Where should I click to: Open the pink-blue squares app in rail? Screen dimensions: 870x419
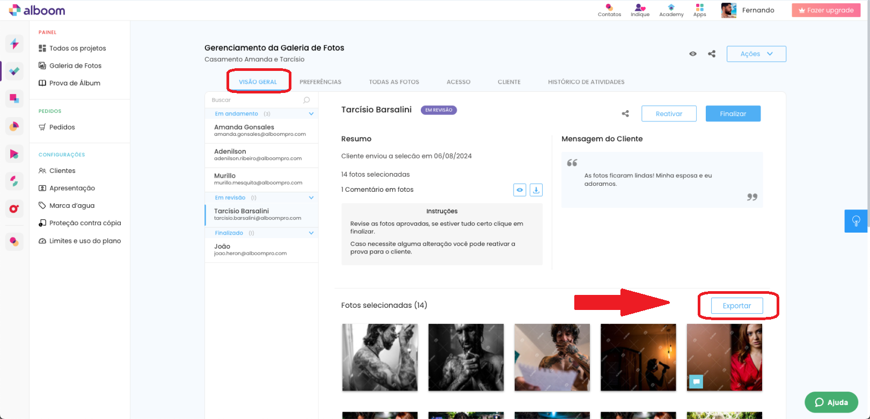click(14, 98)
